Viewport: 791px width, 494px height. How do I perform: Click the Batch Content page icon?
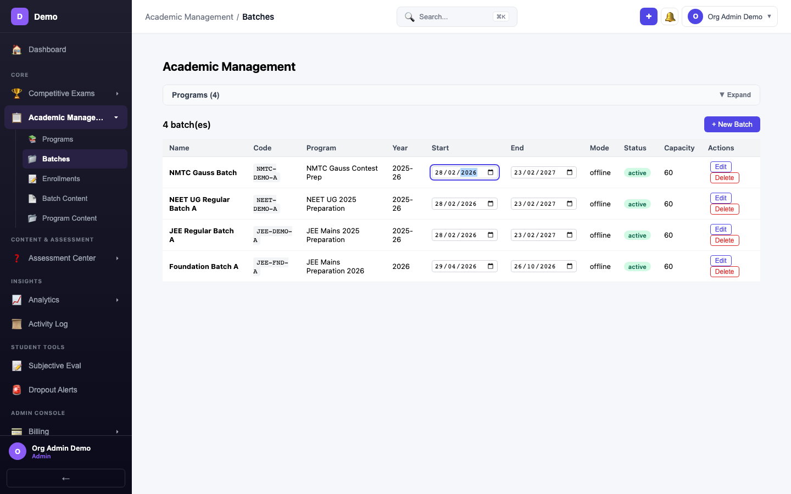(32, 199)
